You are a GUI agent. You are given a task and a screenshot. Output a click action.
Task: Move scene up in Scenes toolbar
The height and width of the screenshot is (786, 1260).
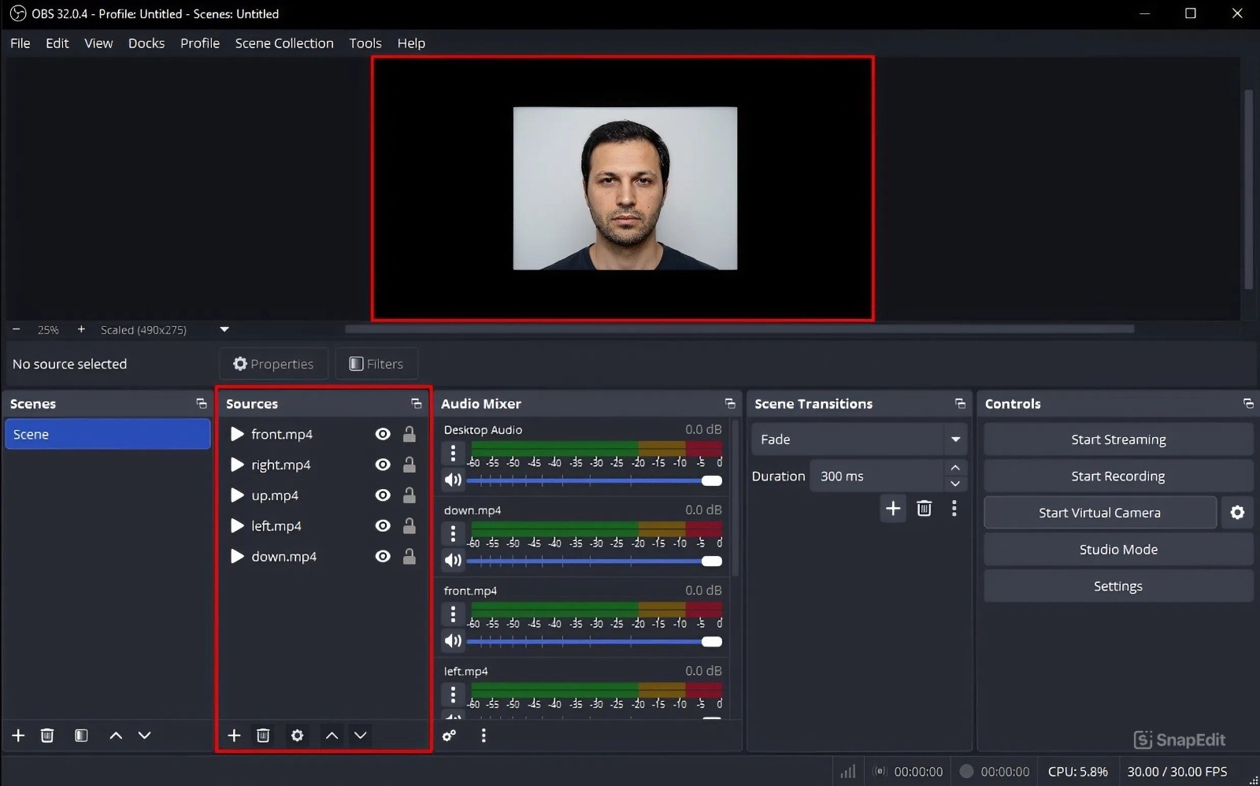pyautogui.click(x=116, y=735)
